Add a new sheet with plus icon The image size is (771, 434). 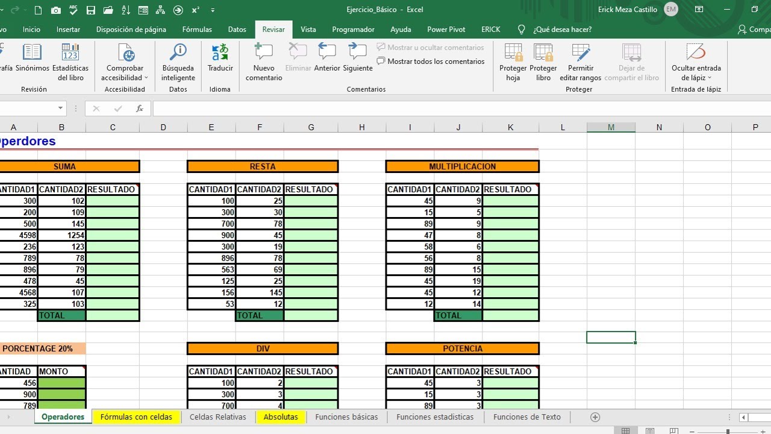[595, 417]
